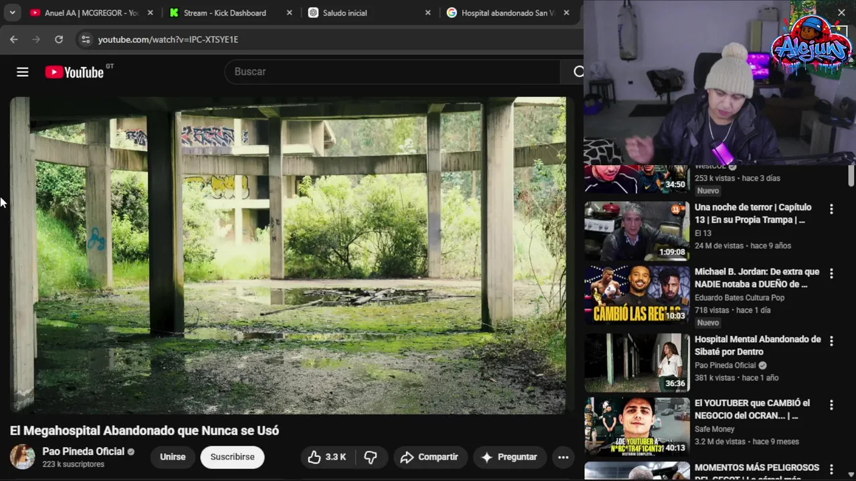Open 'Michael B. Jordan: De extra que' title
This screenshot has width=856, height=481.
757,278
